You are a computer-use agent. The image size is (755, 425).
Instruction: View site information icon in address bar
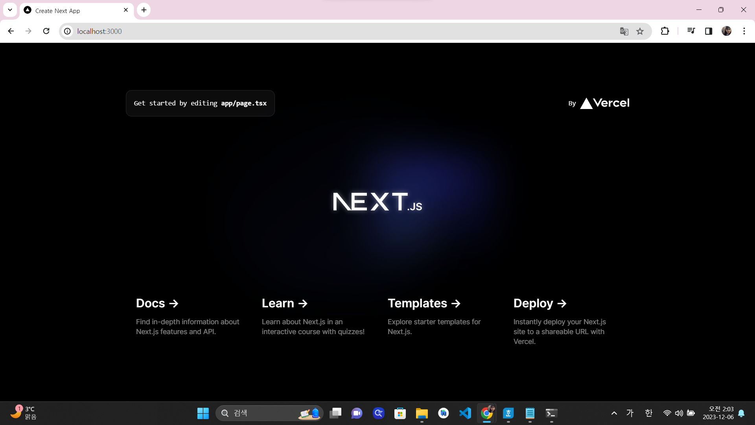point(68,31)
